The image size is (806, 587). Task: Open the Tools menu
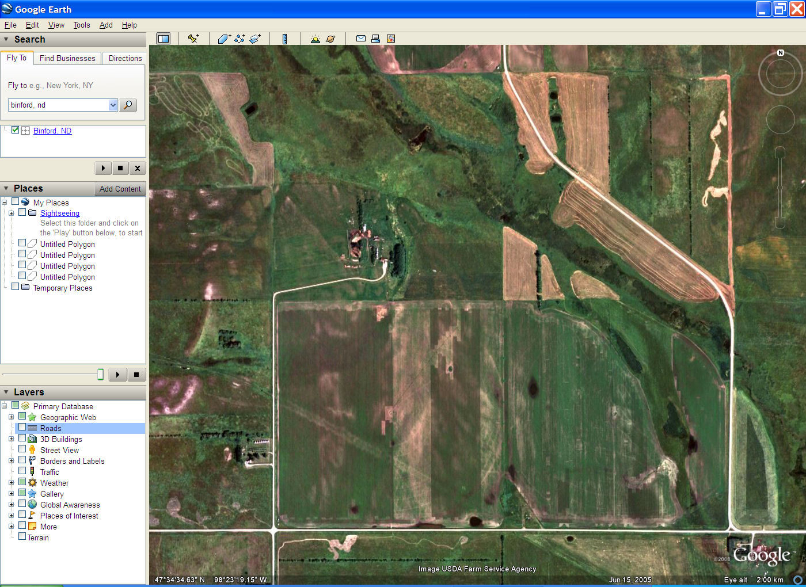82,25
